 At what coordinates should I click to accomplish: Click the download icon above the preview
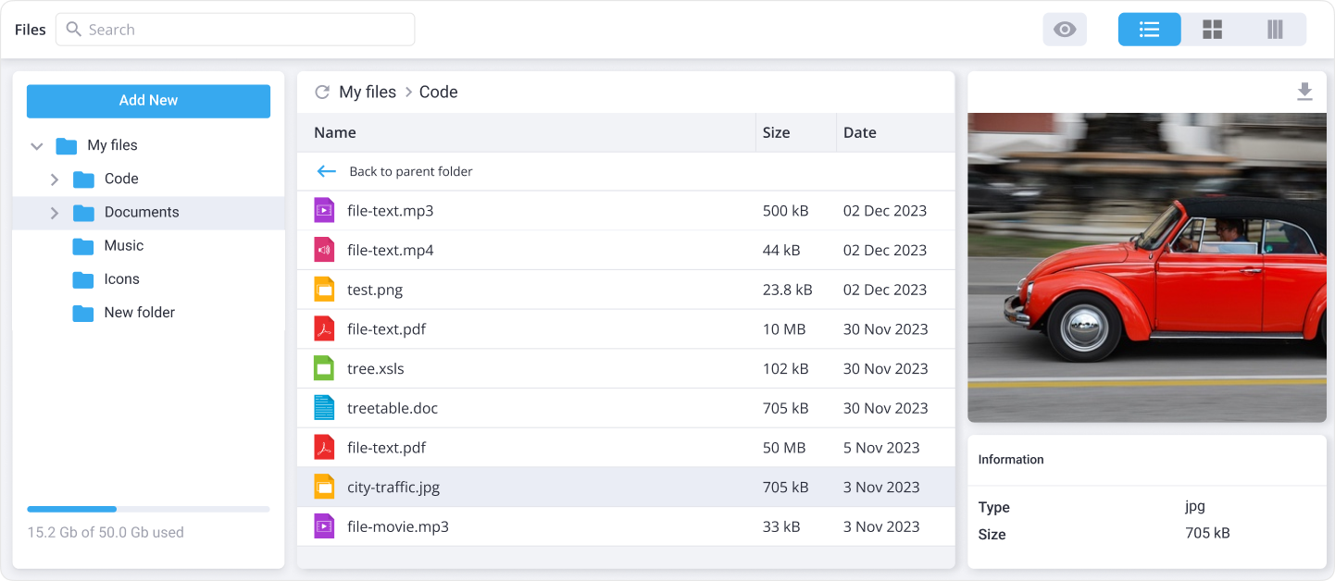click(1304, 92)
